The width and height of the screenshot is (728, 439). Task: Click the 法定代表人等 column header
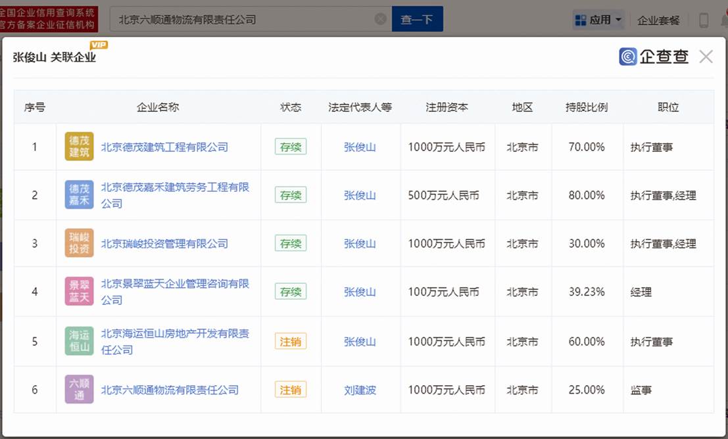[360, 107]
